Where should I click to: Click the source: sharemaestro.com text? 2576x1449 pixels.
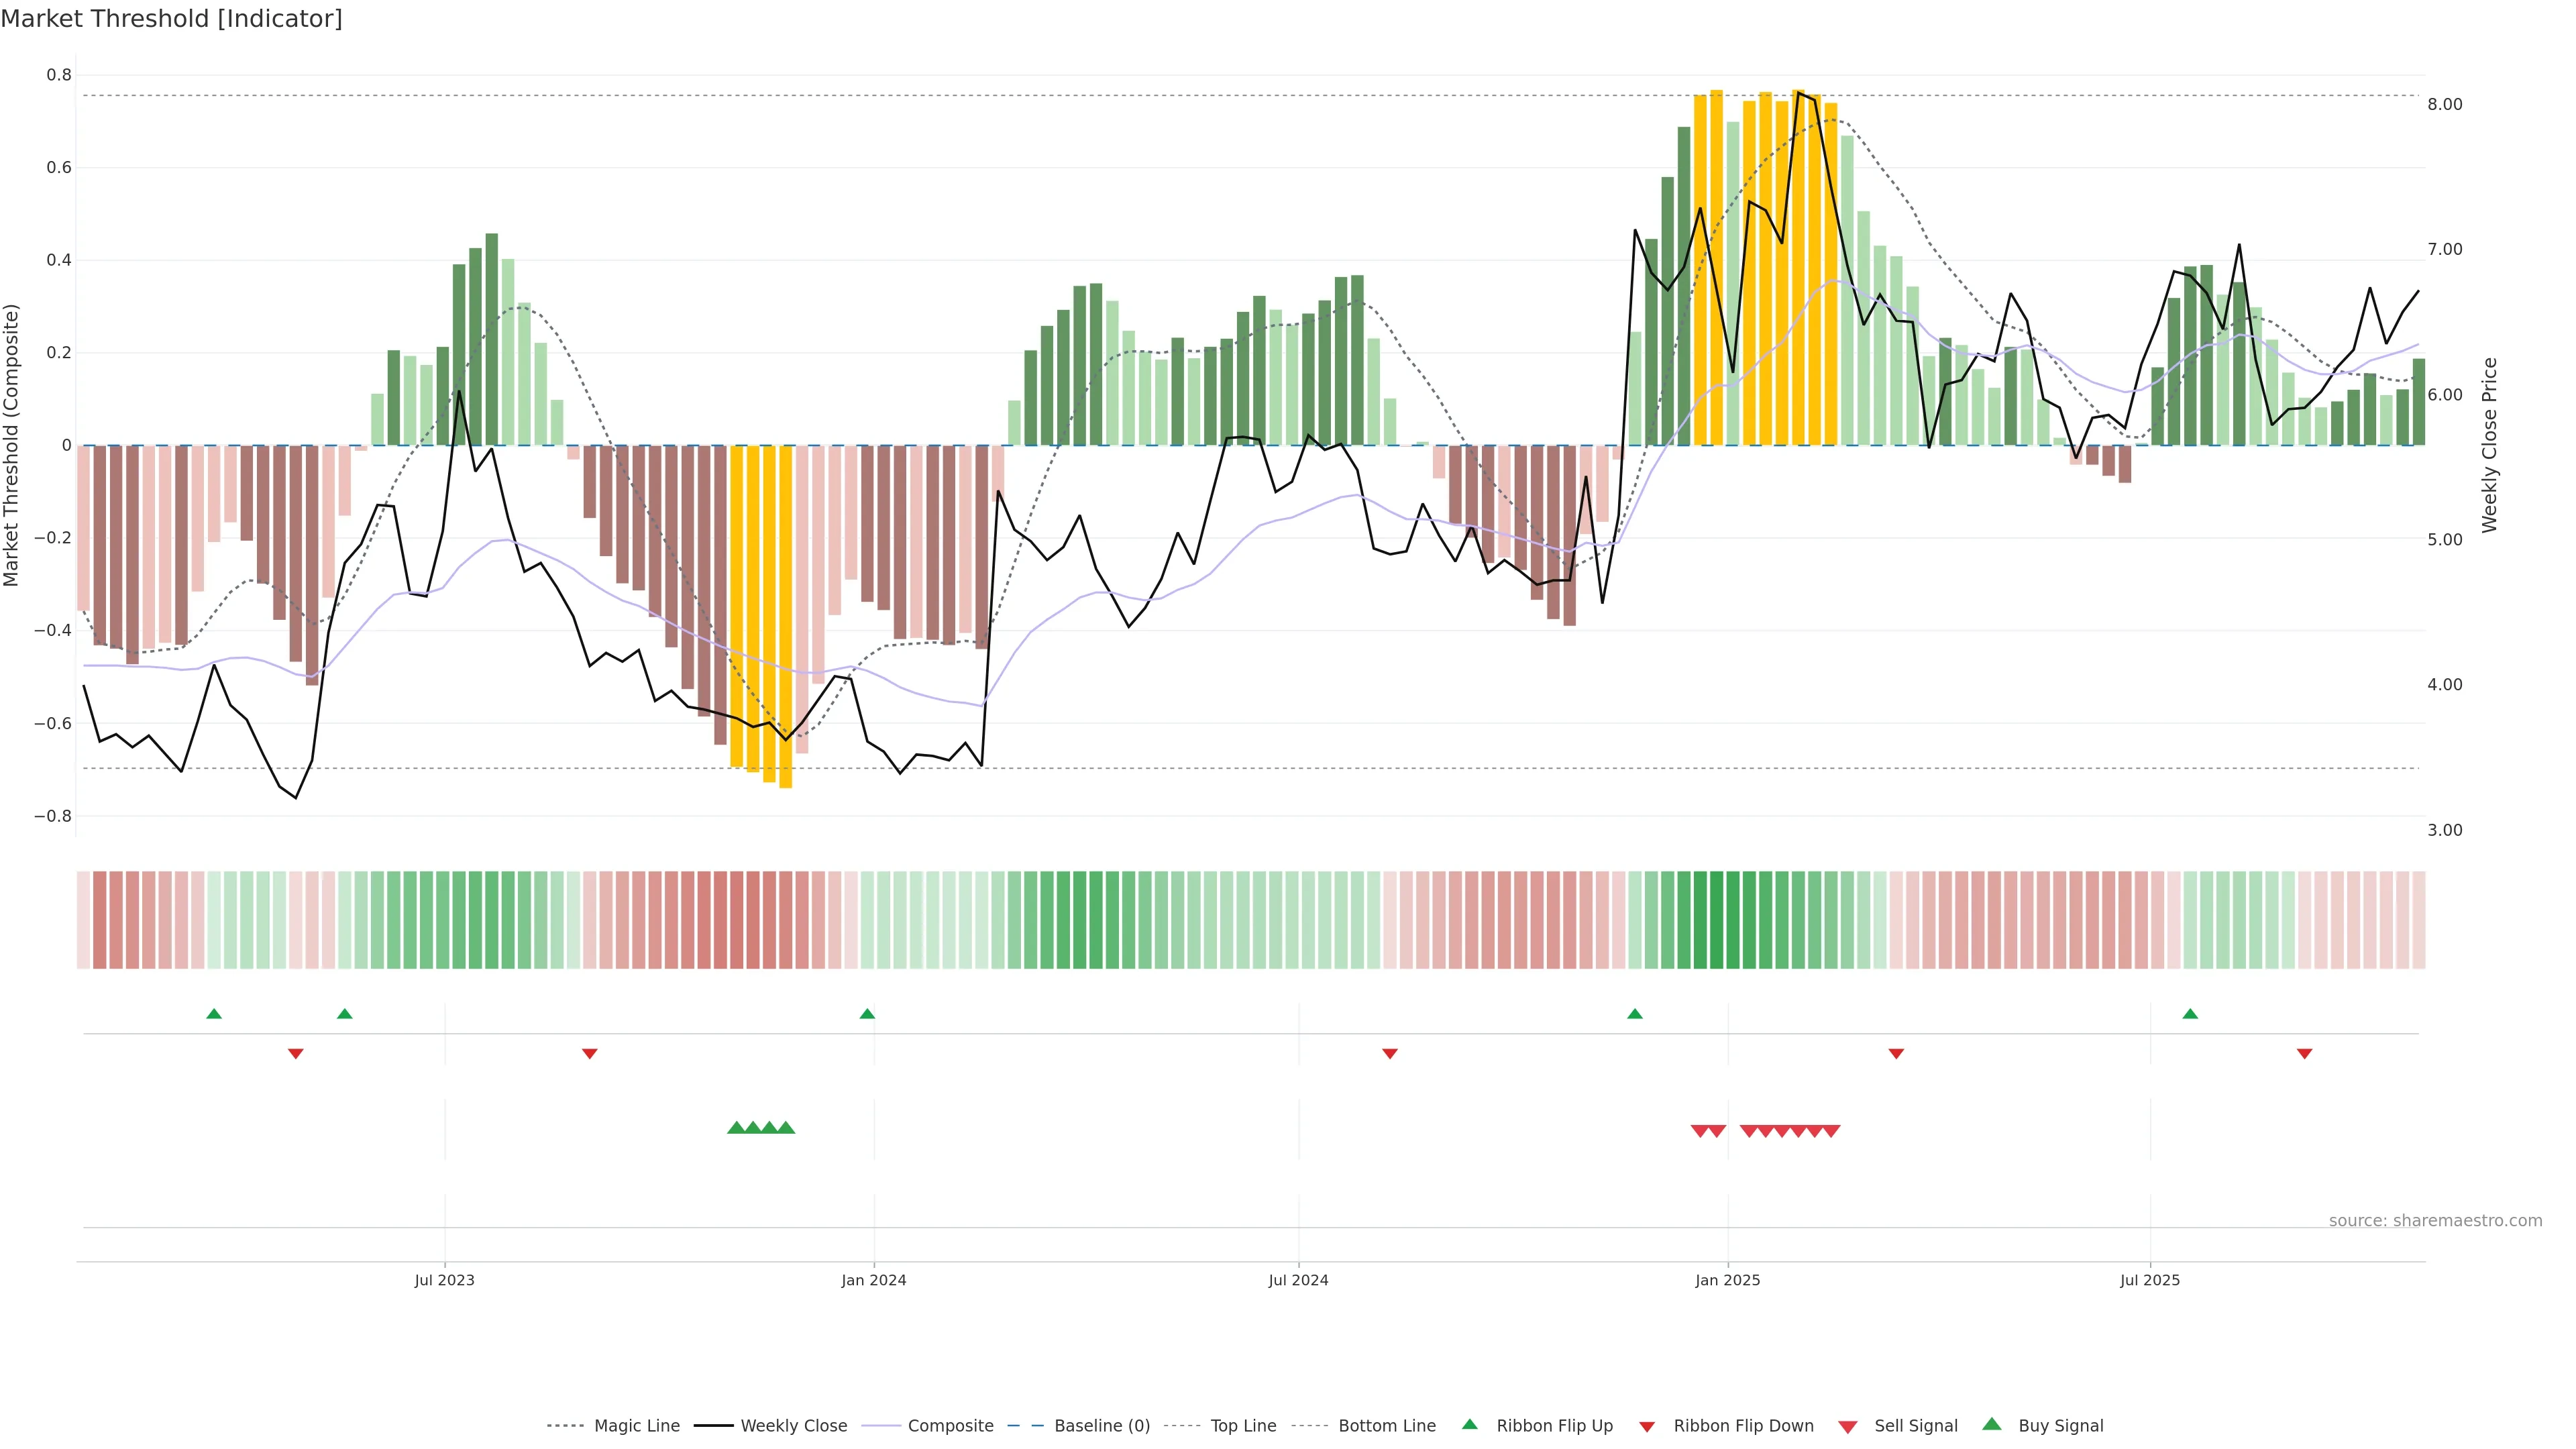(2435, 1221)
